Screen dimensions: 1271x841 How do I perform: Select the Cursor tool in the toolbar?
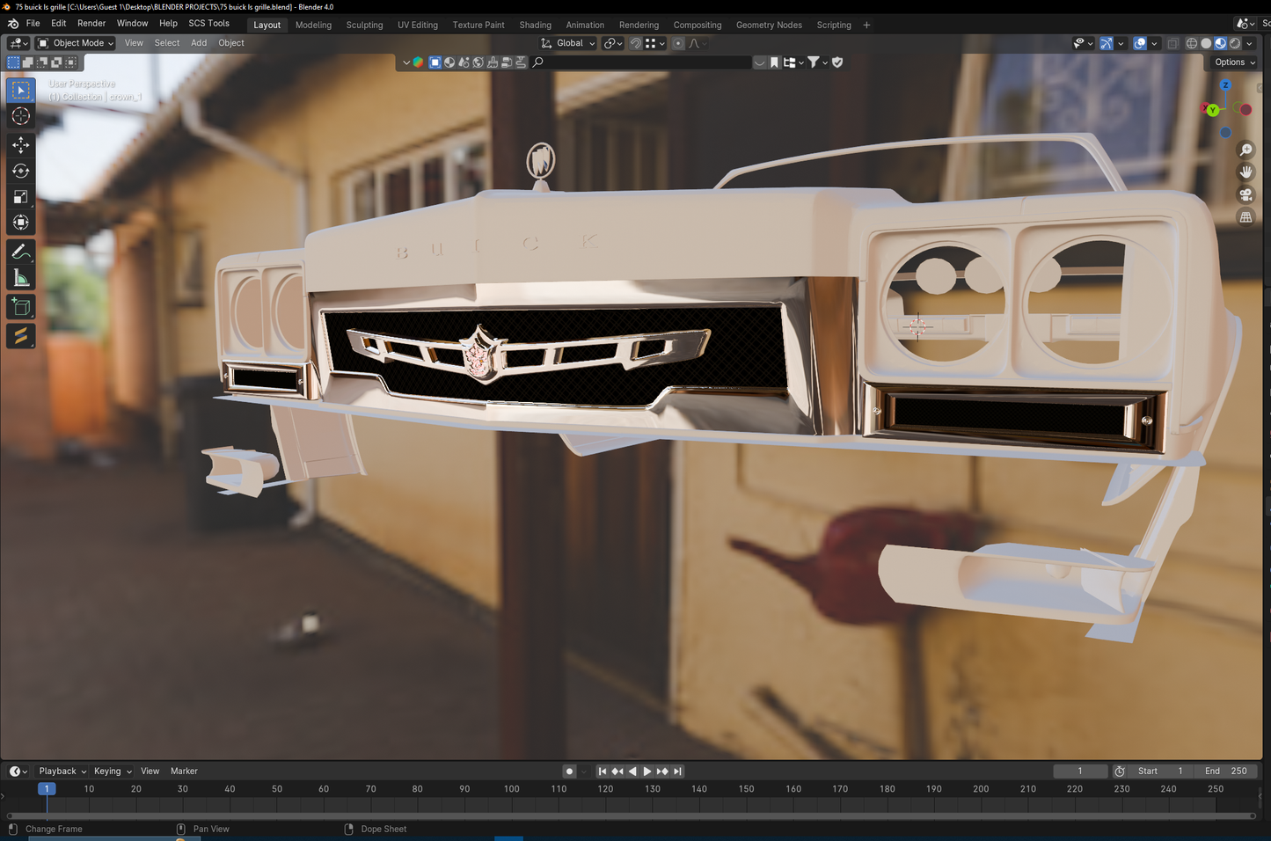21,116
